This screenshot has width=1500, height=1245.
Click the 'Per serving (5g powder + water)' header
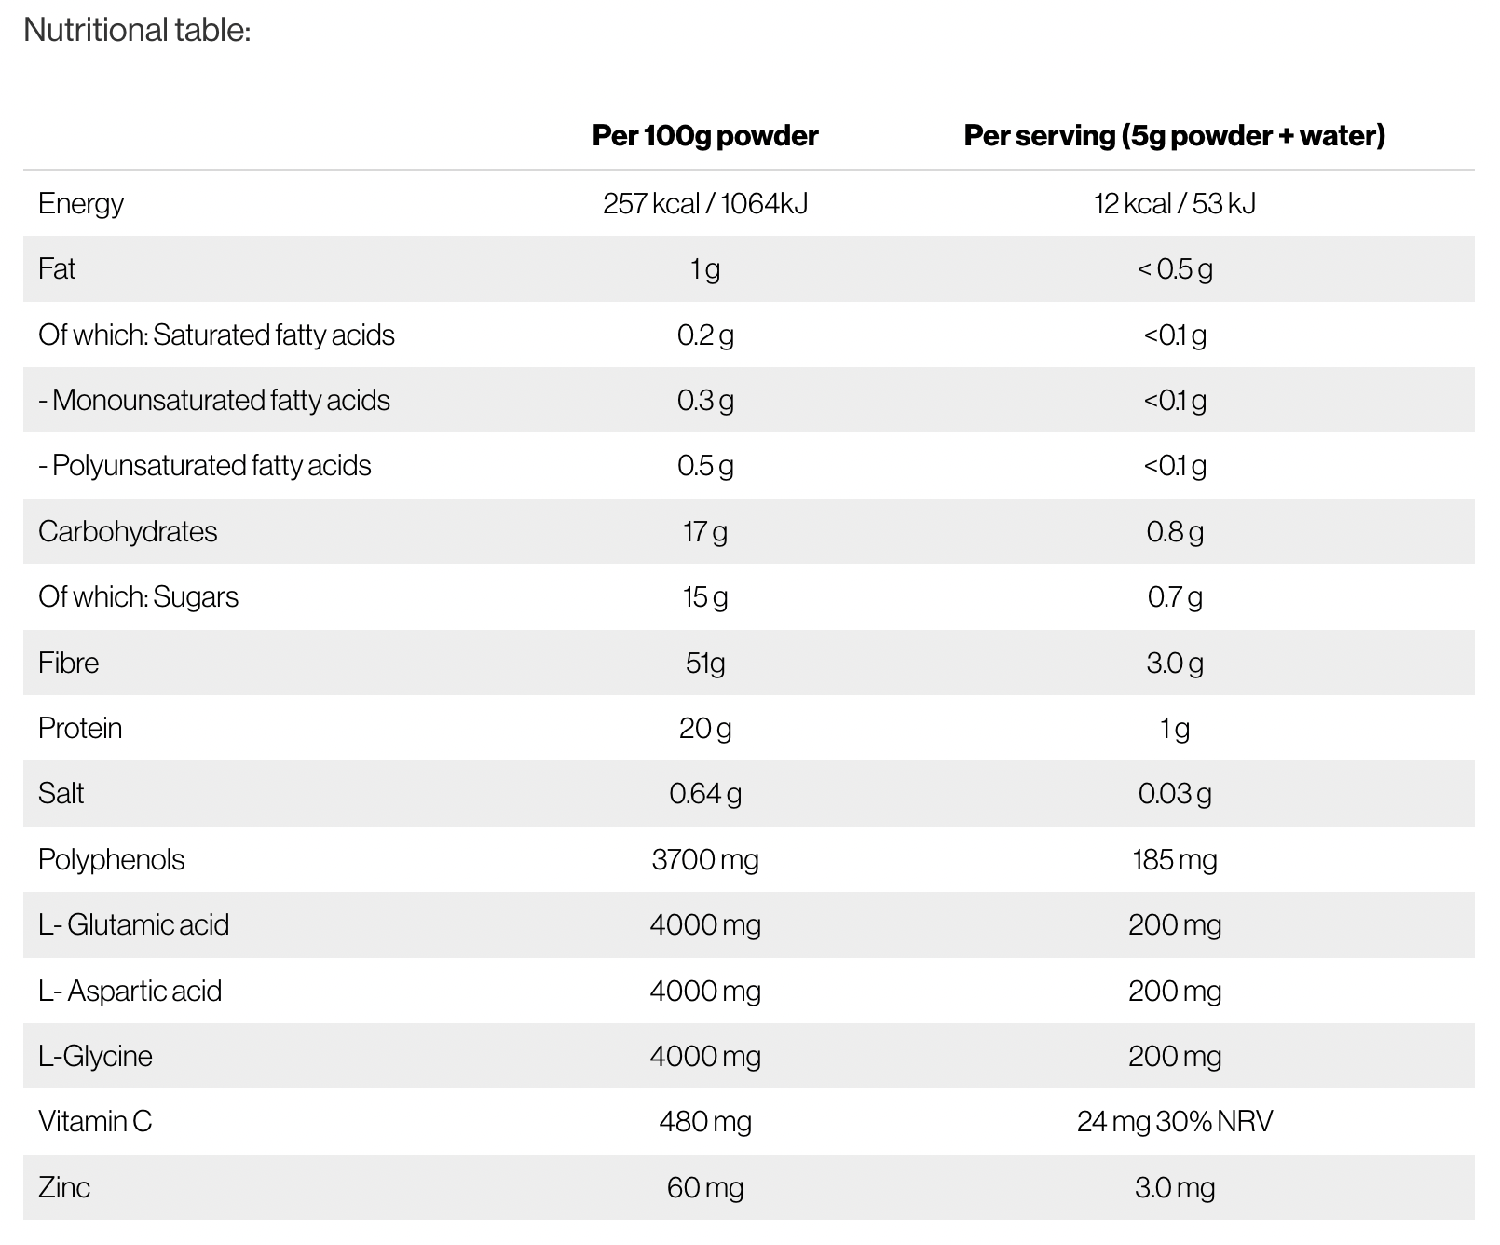[1174, 136]
